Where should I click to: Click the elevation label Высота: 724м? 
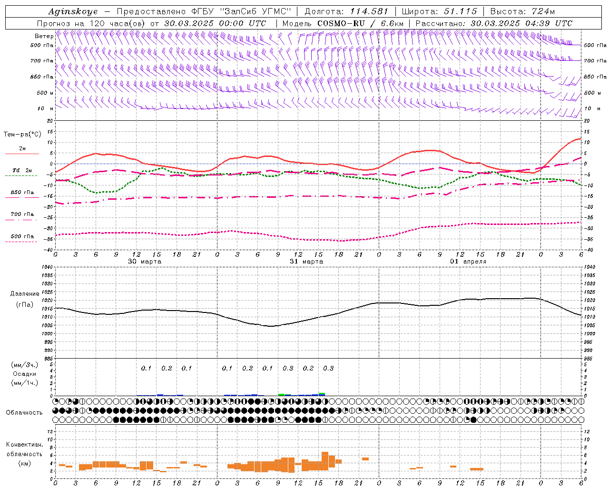click(x=522, y=11)
